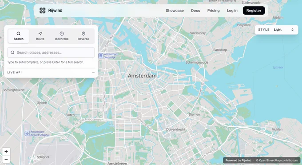302x165 pixels.
Task: Click the Uitdam map label
Action: coord(278,17)
